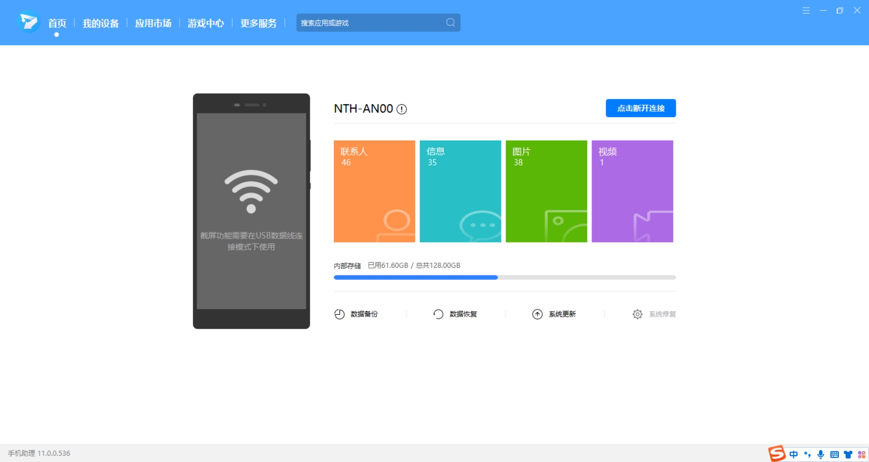This screenshot has width=869, height=462.
Task: Click the 系统更新 up-arrow icon
Action: click(537, 314)
